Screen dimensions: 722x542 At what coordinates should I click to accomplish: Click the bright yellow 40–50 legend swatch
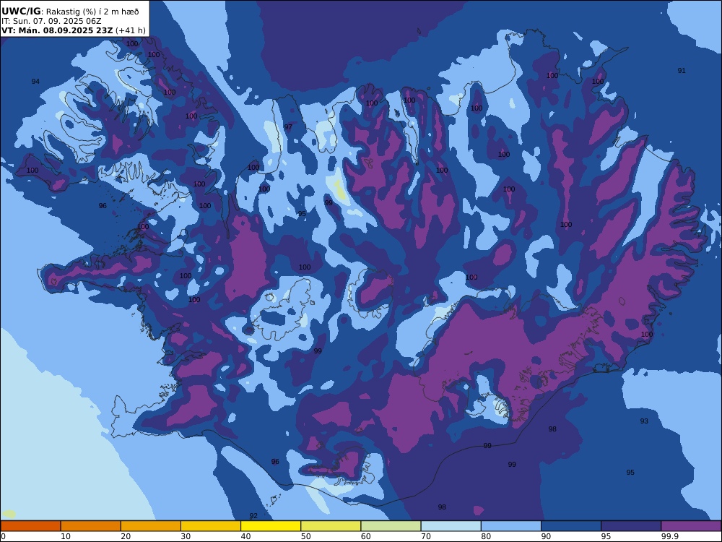pos(271,526)
